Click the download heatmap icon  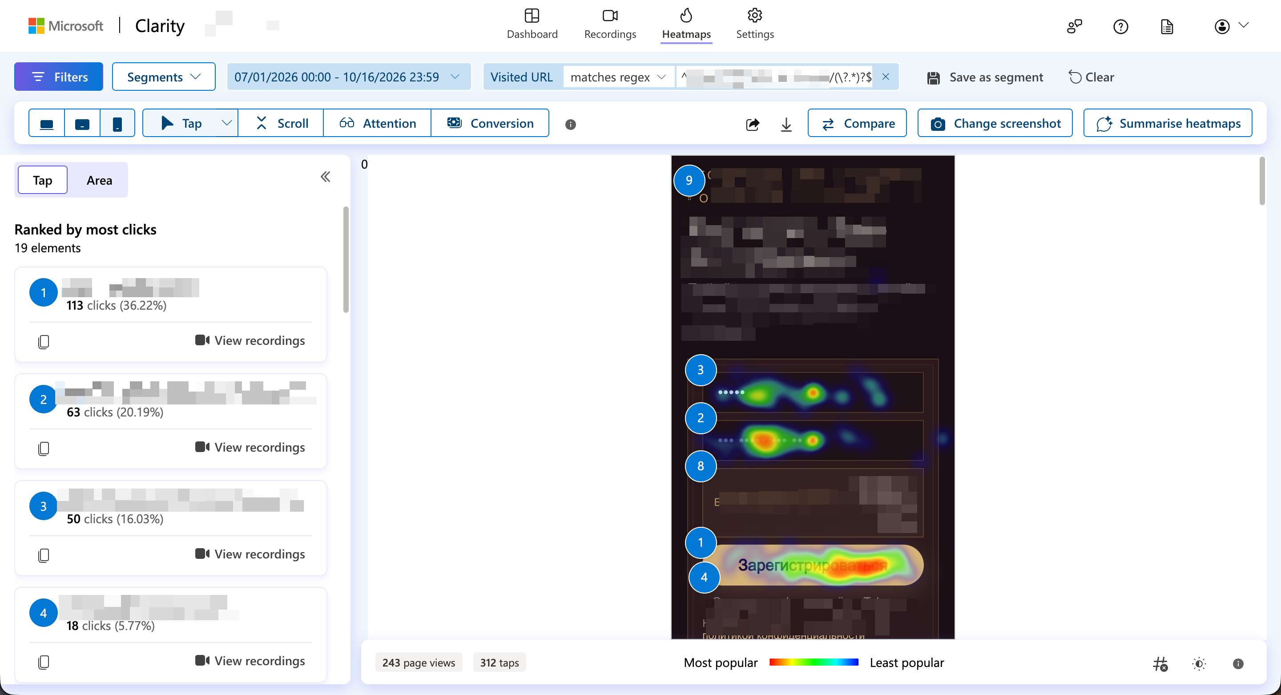(786, 124)
